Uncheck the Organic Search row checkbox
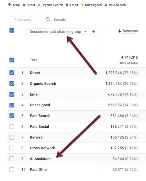Viewport: 146px width, 181px height. pos(12,83)
